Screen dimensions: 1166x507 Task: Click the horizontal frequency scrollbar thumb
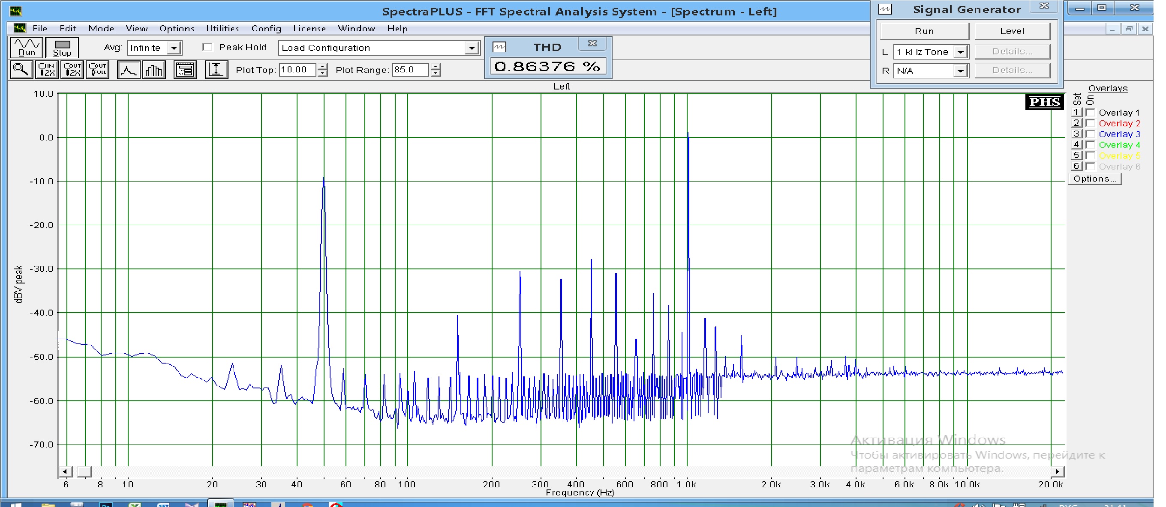pyautogui.click(x=84, y=472)
